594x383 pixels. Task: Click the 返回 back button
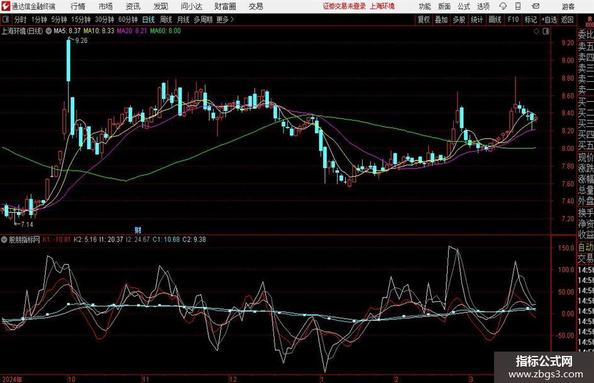pos(567,19)
